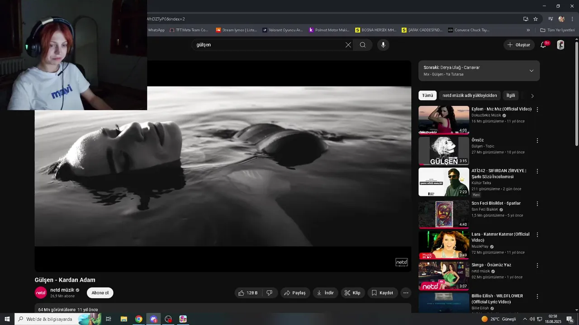This screenshot has height=325, width=579.
Task: Open Billie Eilish WILDFLOWER title
Action: click(497, 299)
